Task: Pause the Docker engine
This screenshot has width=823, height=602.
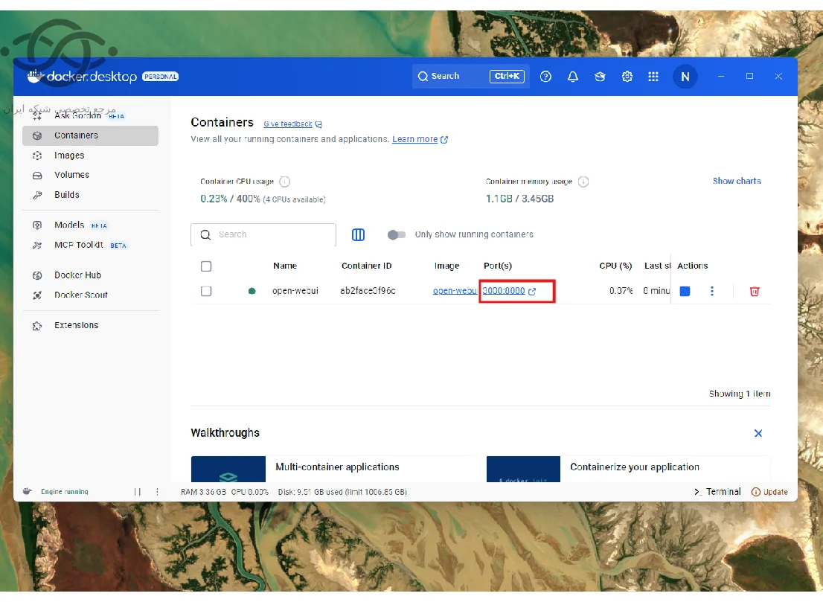Action: point(138,492)
